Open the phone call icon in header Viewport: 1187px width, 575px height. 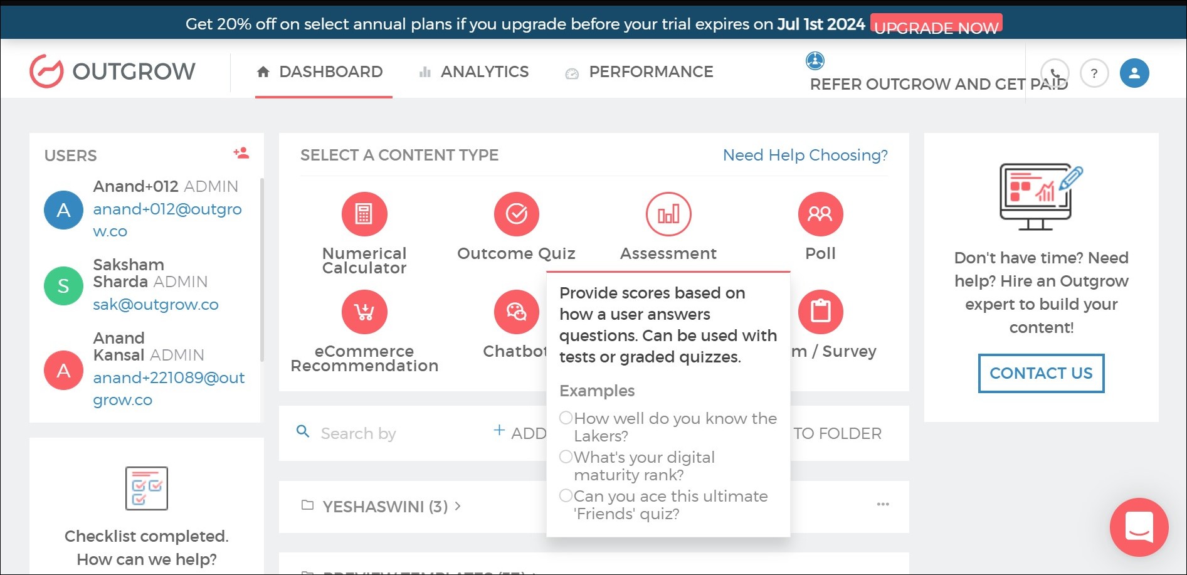click(x=1055, y=73)
